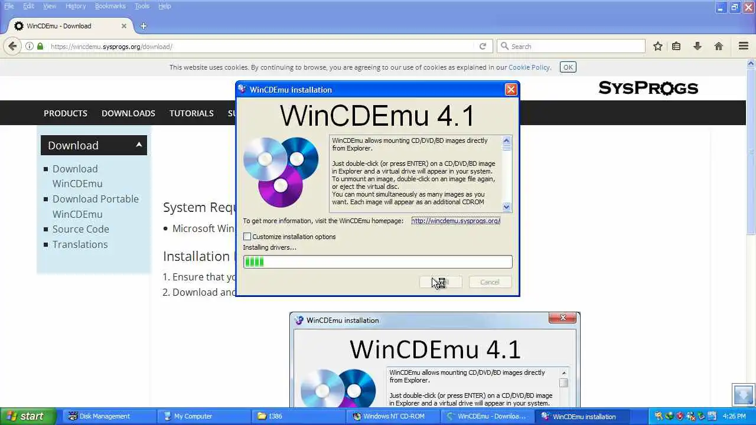Image resolution: width=756 pixels, height=425 pixels.
Task: Open the site information icon in address bar
Action: pos(30,46)
